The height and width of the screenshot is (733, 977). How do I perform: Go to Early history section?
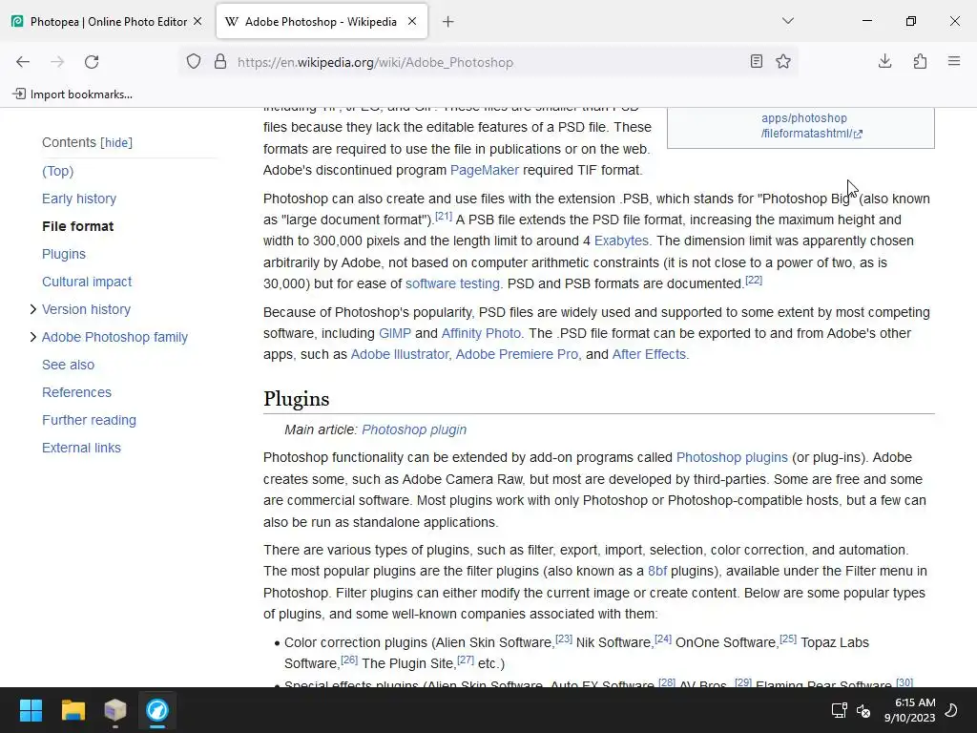(x=79, y=199)
